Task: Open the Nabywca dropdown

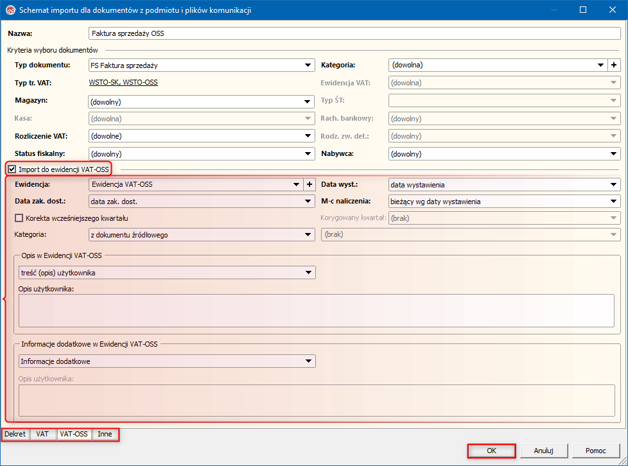Action: pos(614,154)
